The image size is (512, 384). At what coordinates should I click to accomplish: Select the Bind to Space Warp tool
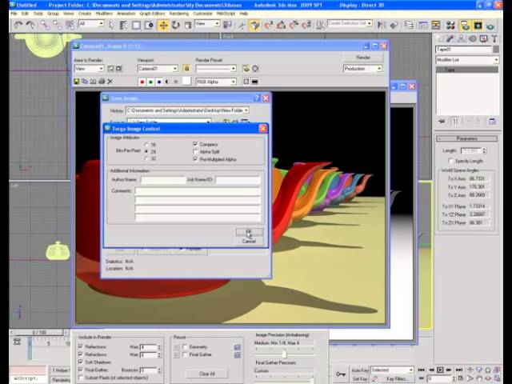click(x=70, y=25)
